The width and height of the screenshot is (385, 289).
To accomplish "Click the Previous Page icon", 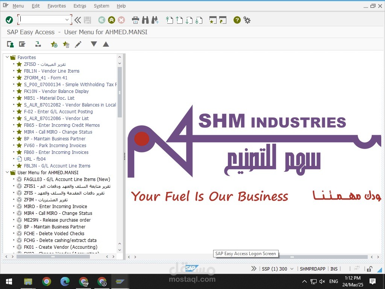I will click(179, 20).
